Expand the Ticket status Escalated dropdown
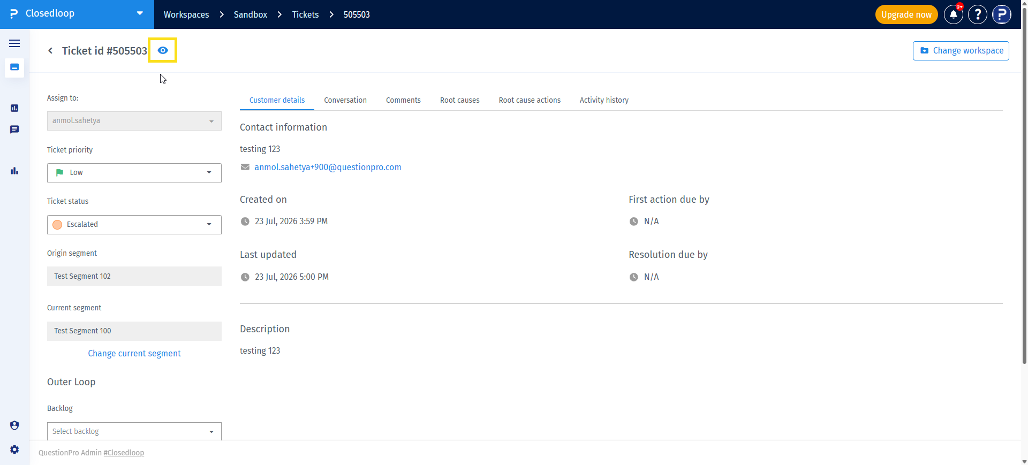This screenshot has width=1028, height=465. [x=134, y=225]
